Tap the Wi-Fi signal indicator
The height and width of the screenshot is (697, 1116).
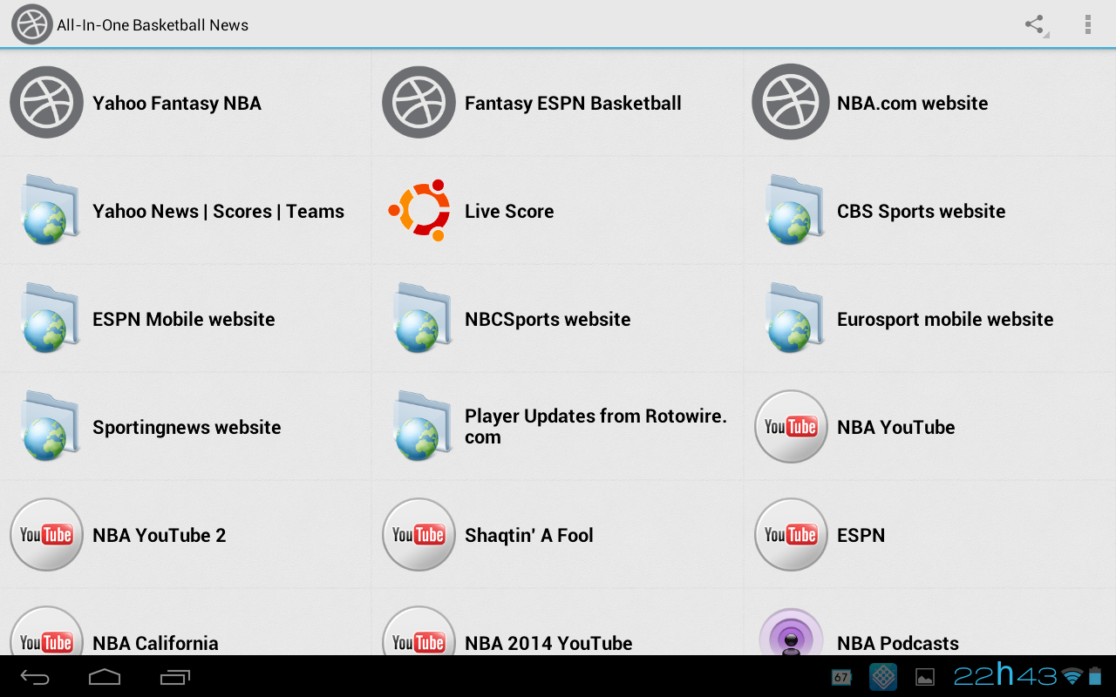(x=1072, y=676)
